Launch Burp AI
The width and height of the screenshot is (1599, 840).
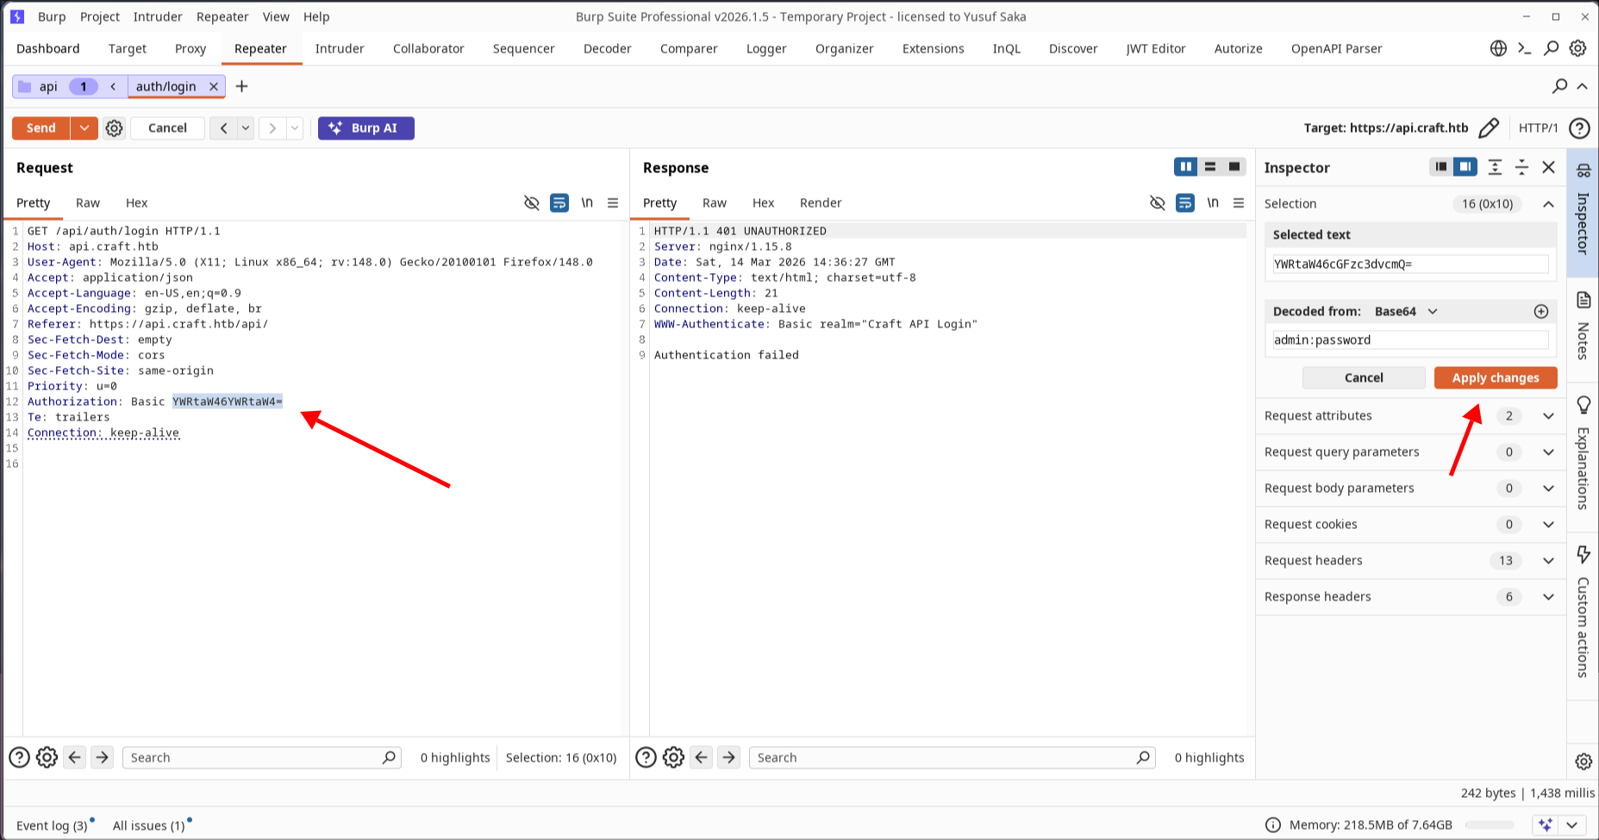[x=365, y=128]
